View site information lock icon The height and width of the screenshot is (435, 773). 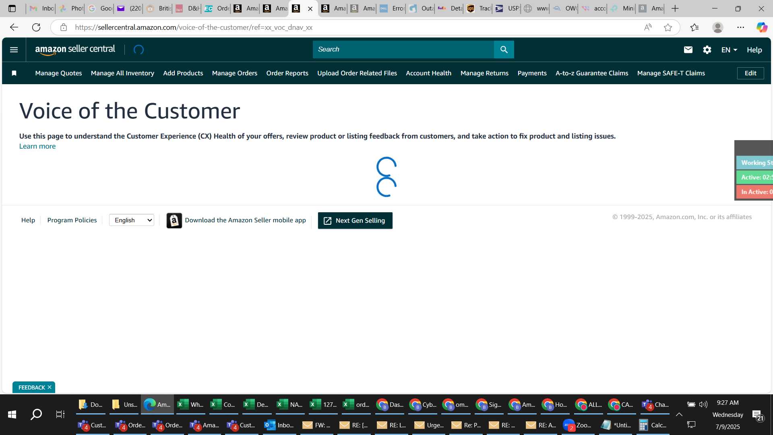point(64,27)
